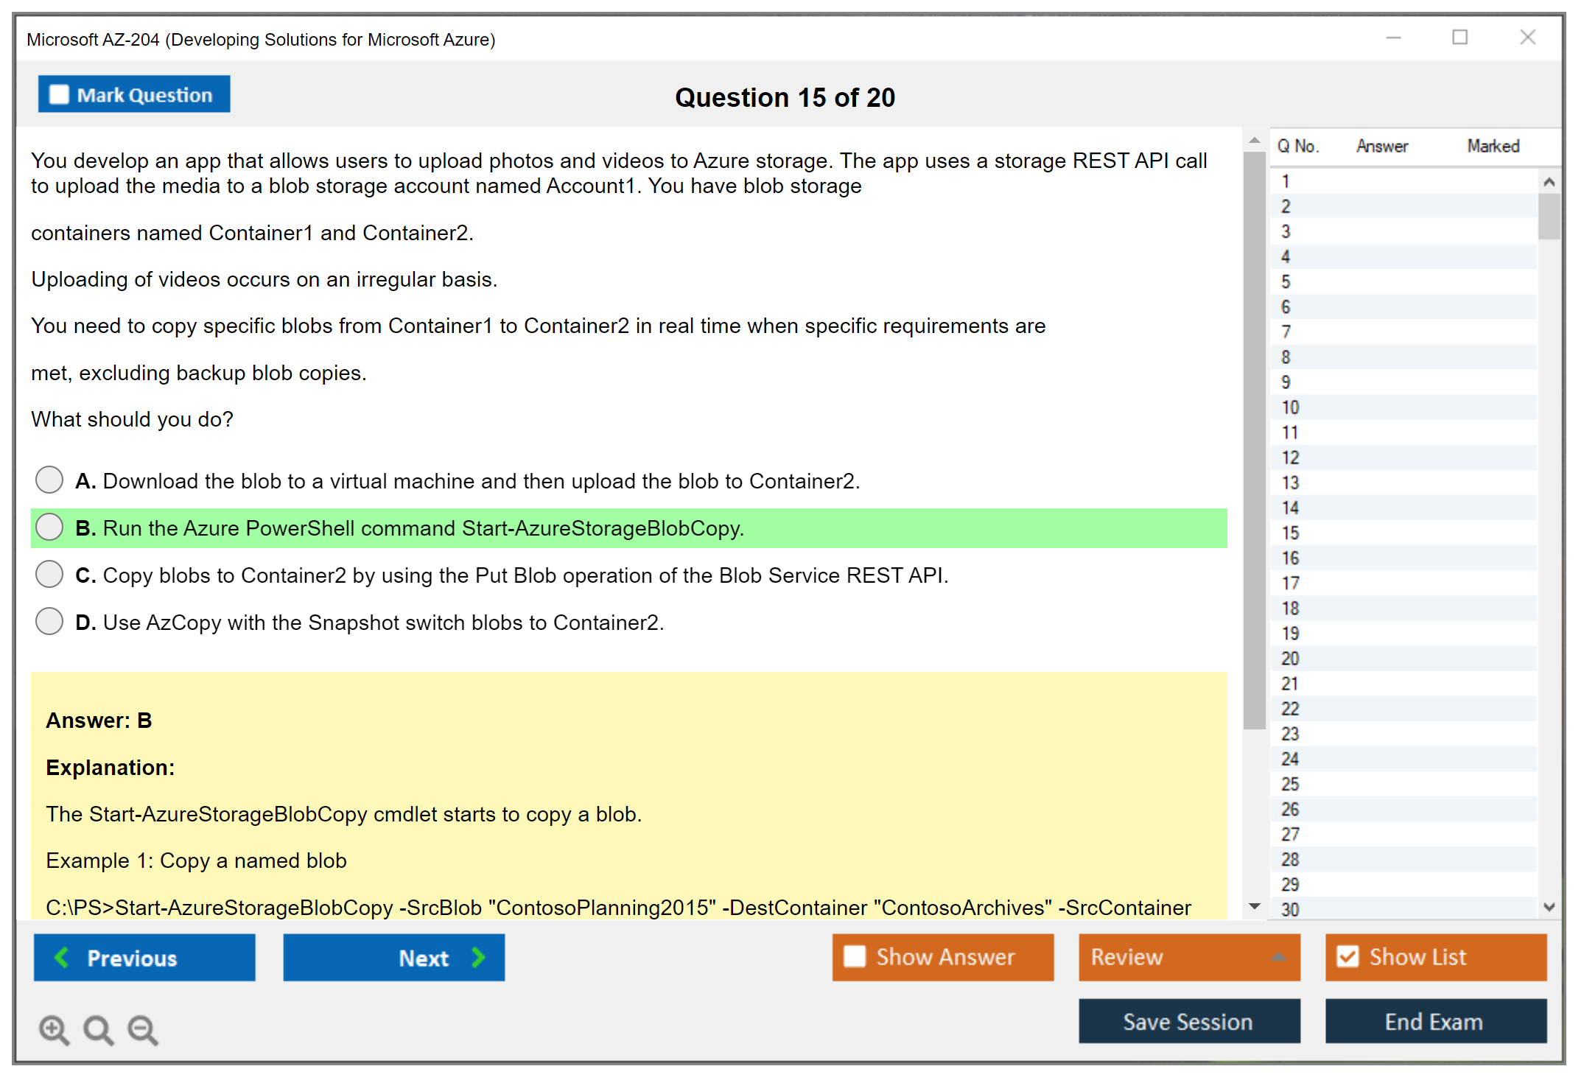Click the zoom in magnifier icon
This screenshot has width=1584, height=1083.
(54, 1029)
